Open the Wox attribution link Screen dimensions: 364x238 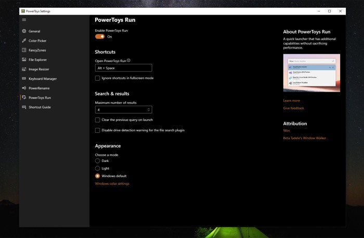286,130
